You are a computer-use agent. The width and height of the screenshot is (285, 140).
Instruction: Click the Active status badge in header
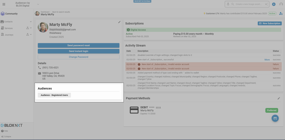coord(272,13)
